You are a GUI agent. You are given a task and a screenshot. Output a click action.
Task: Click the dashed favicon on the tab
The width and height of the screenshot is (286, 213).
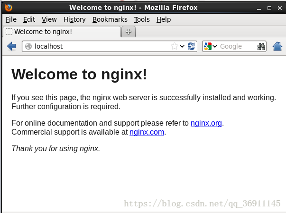coord(9,32)
